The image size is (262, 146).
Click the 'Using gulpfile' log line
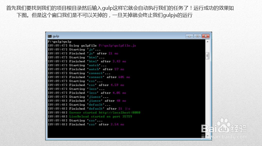pos(92,46)
